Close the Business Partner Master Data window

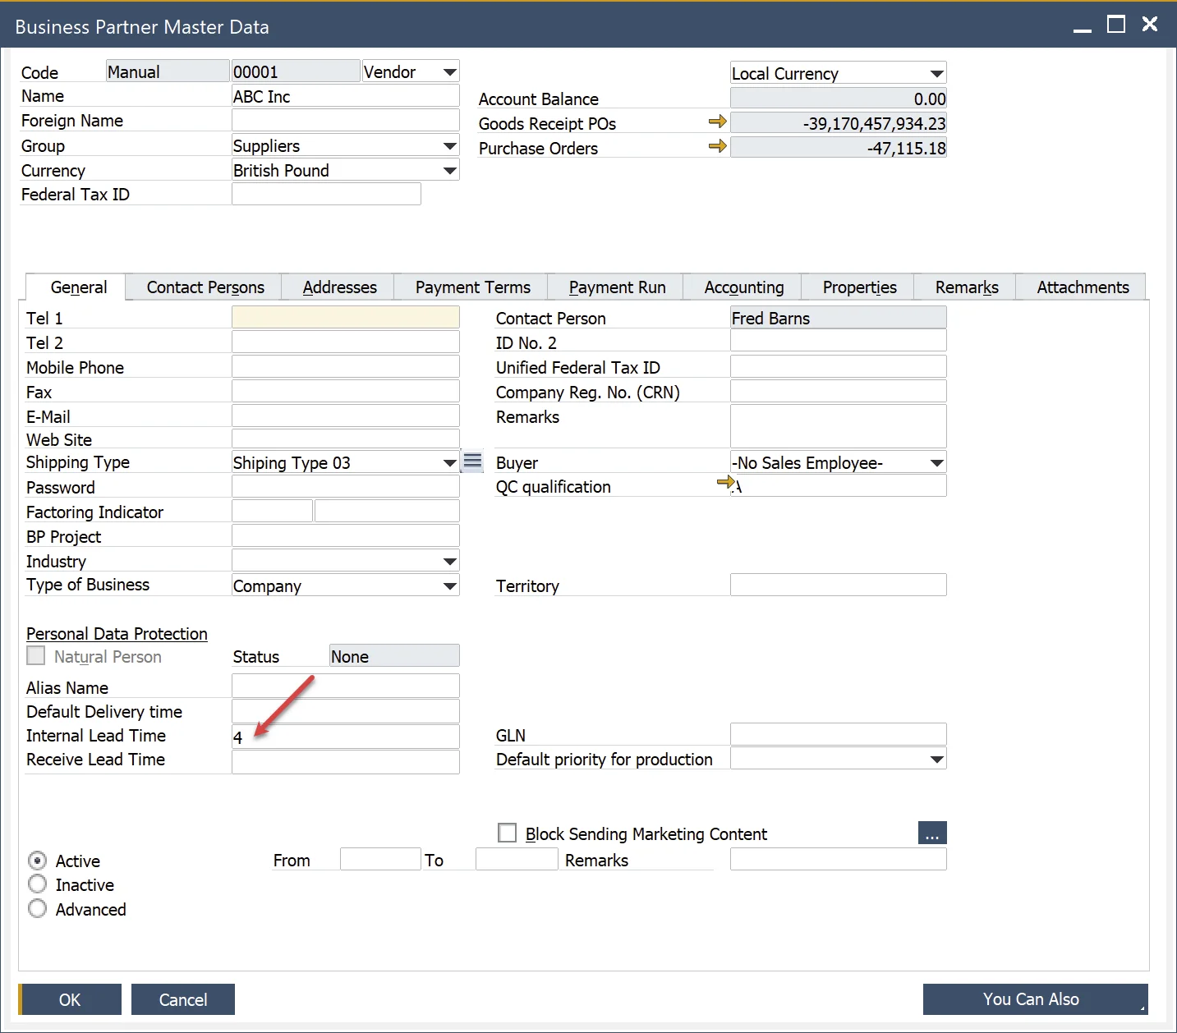coord(1150,25)
